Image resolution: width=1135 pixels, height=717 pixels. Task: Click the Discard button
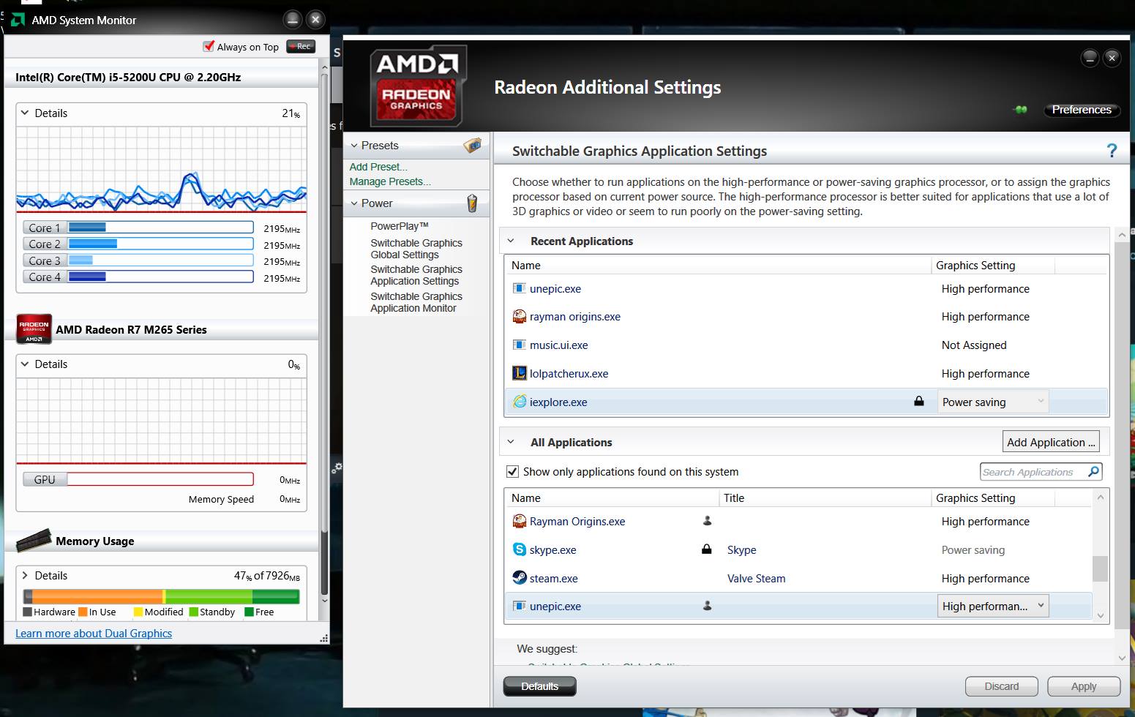click(1001, 686)
